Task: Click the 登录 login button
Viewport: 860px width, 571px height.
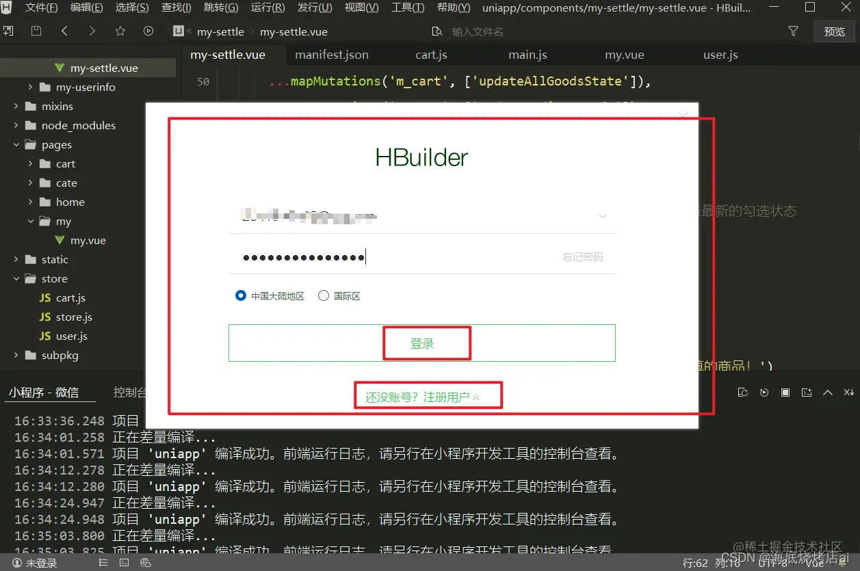Action: click(x=426, y=343)
